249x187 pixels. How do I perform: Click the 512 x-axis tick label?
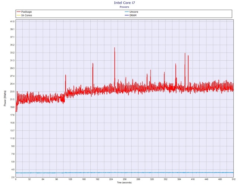[x=233, y=179]
